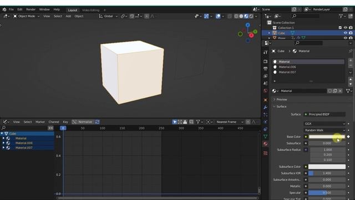Toggle viewport overlays
The height and width of the screenshot is (200, 355).
click(x=218, y=16)
